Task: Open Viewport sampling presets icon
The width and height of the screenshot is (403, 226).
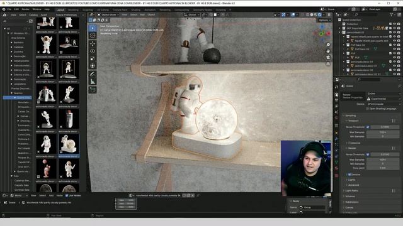Action: [393, 121]
